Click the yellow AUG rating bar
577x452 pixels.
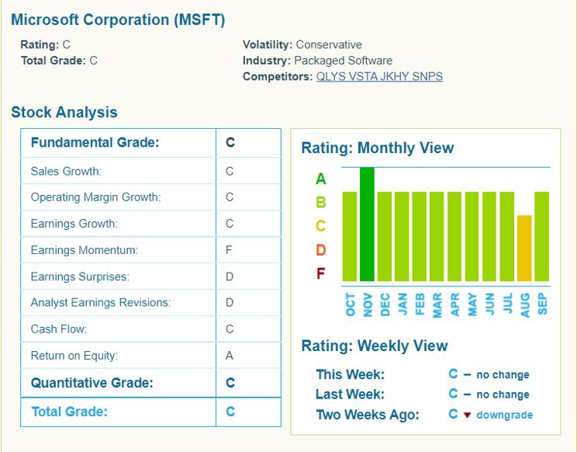coord(524,248)
